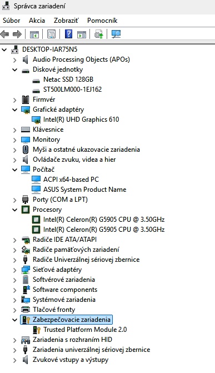
Task: Click the Porty (COM a LPT) connector icon
Action: [26, 200]
